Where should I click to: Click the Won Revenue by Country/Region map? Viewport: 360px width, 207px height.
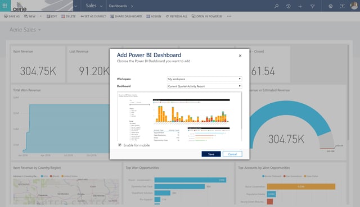point(66,191)
